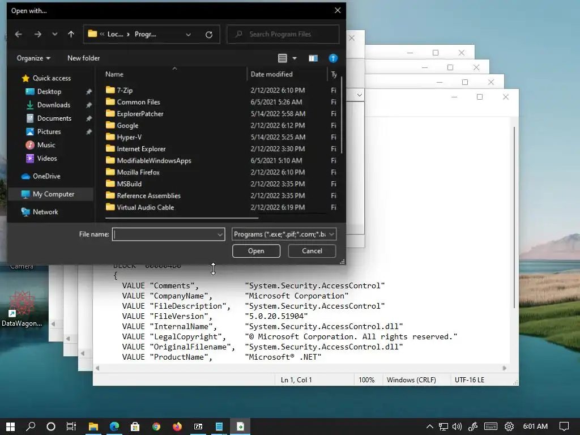Select the Internet Explorer folder
This screenshot has width=580, height=435.
pos(141,149)
